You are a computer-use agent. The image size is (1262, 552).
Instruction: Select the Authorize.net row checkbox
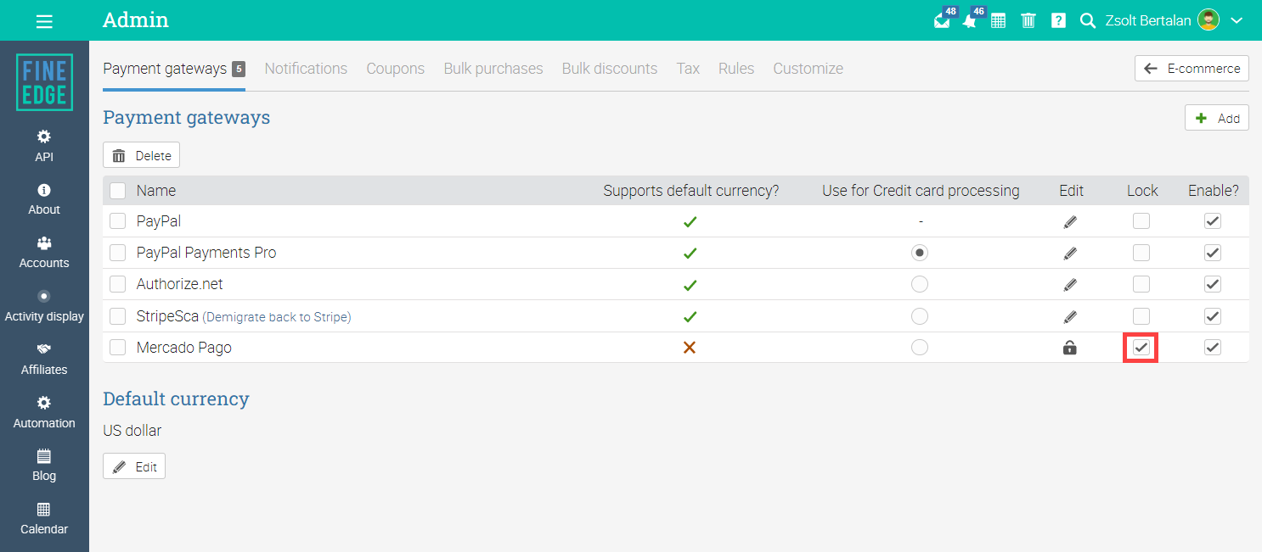point(118,285)
